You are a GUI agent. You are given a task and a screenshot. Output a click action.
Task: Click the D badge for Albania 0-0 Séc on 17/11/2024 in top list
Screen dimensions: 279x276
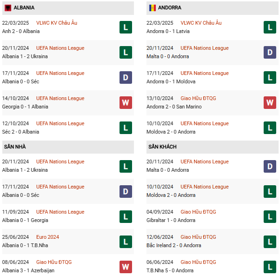(126, 77)
